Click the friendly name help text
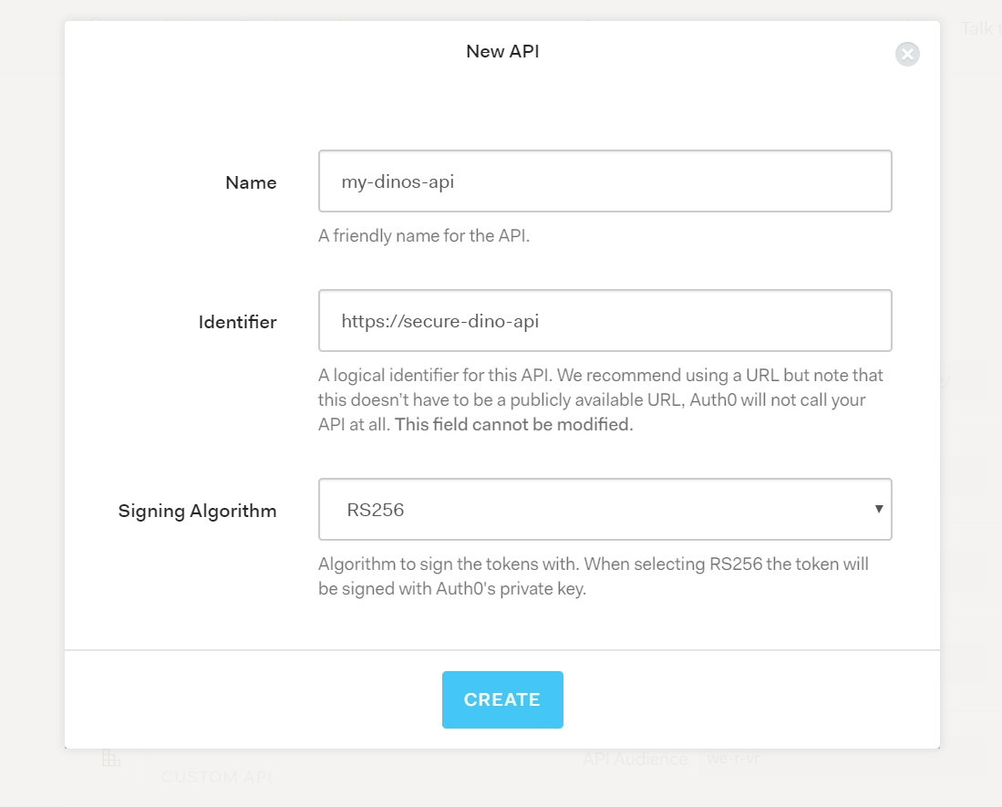Image resolution: width=1002 pixels, height=807 pixels. [424, 236]
